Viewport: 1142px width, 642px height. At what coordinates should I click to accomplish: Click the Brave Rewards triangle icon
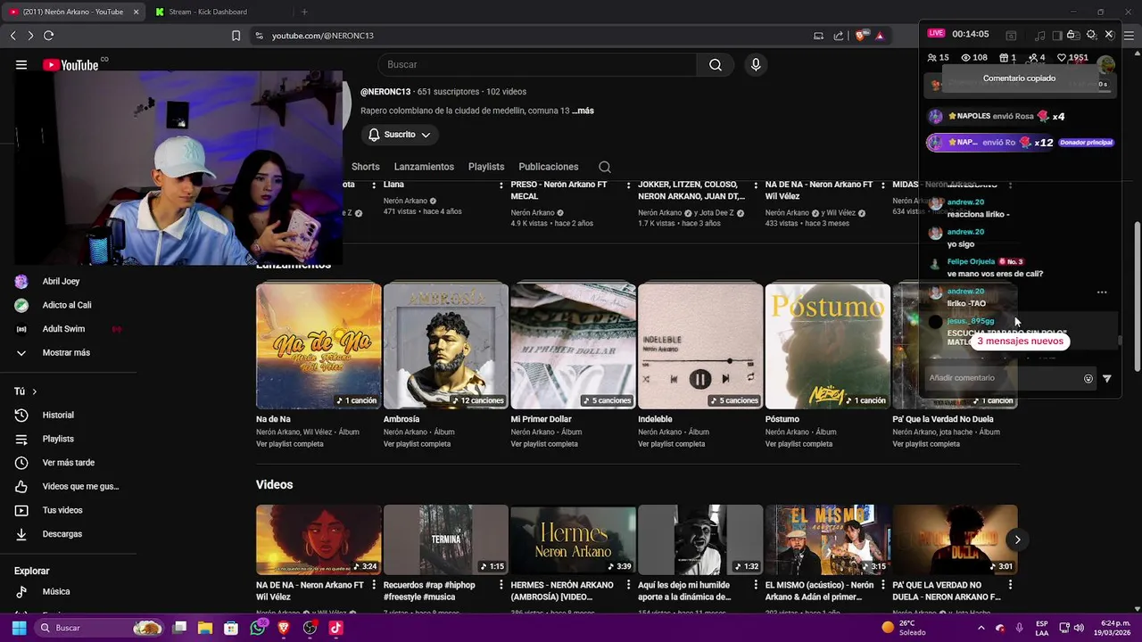click(879, 36)
